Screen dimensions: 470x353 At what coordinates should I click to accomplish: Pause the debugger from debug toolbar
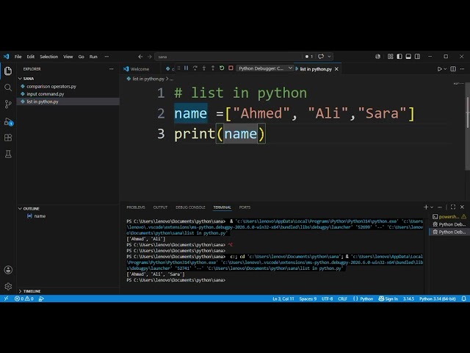click(x=186, y=68)
